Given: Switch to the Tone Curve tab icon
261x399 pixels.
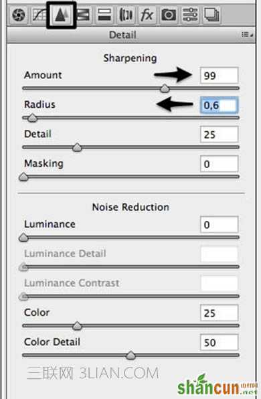Looking at the screenshot, I should 39,15.
